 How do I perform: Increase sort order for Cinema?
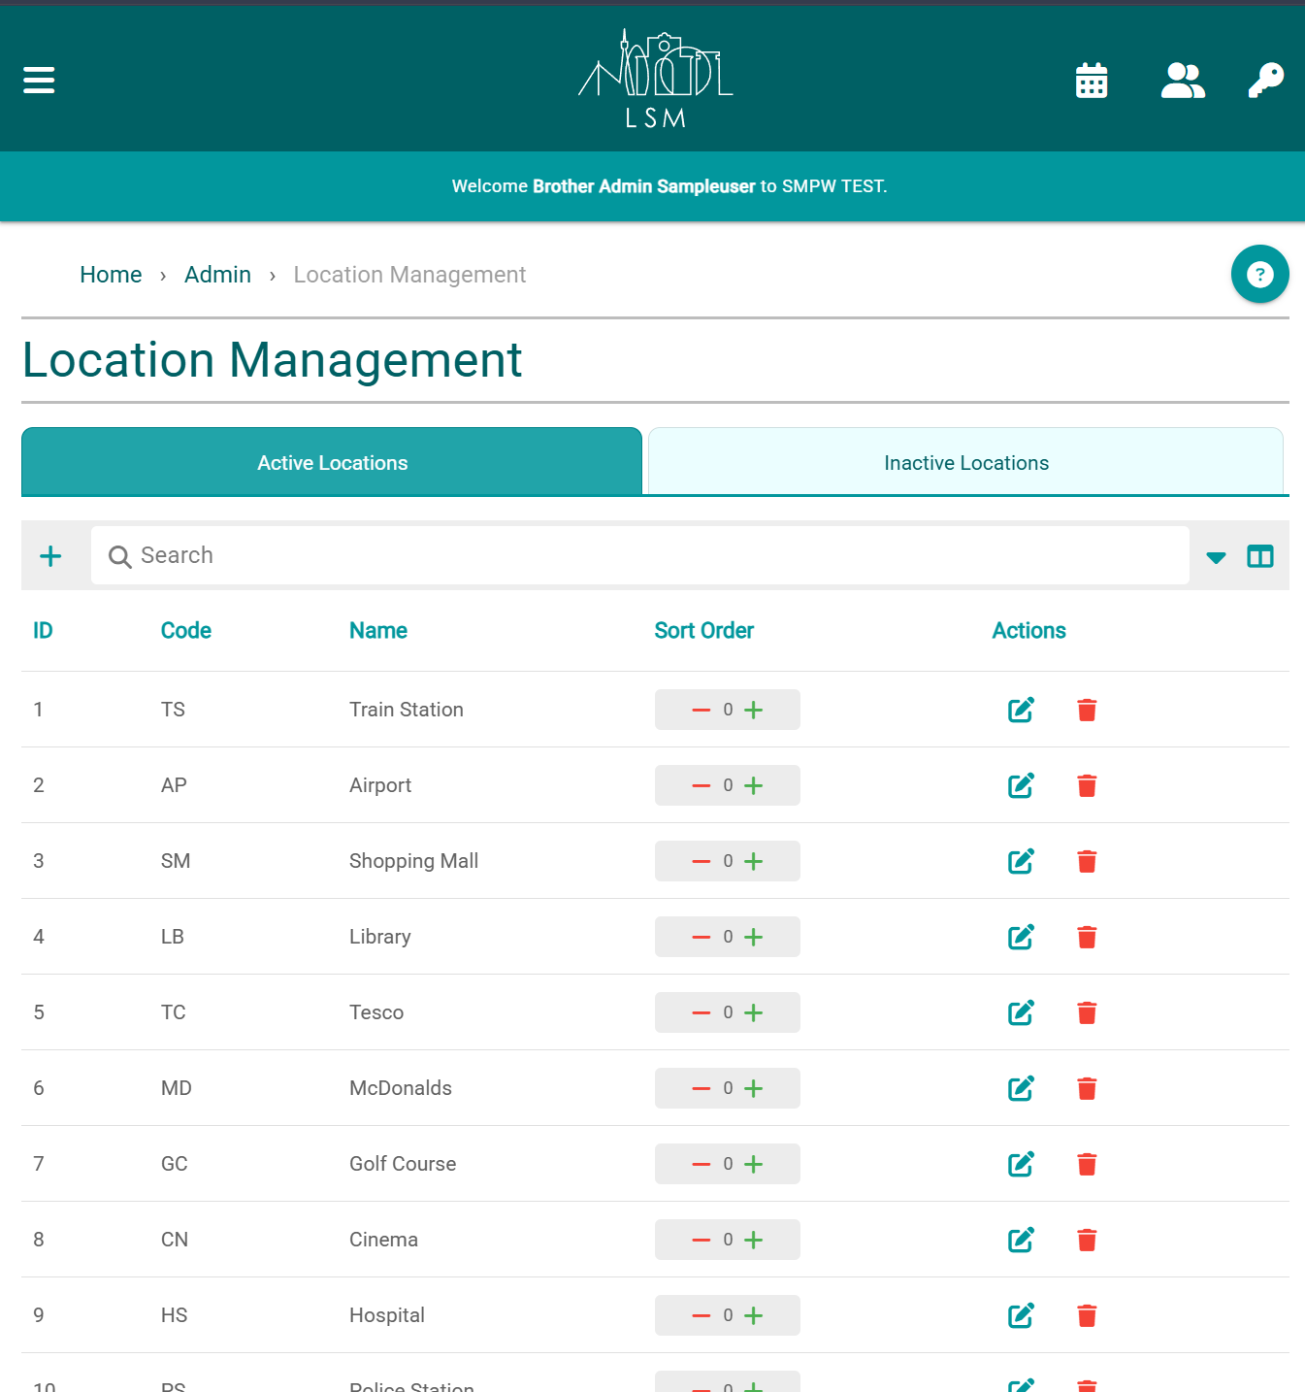click(754, 1240)
